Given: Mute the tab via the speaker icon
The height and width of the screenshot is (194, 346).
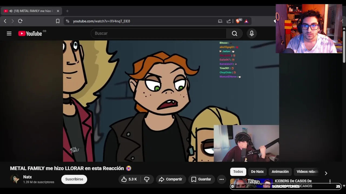Looking at the screenshot, I should coord(11,11).
